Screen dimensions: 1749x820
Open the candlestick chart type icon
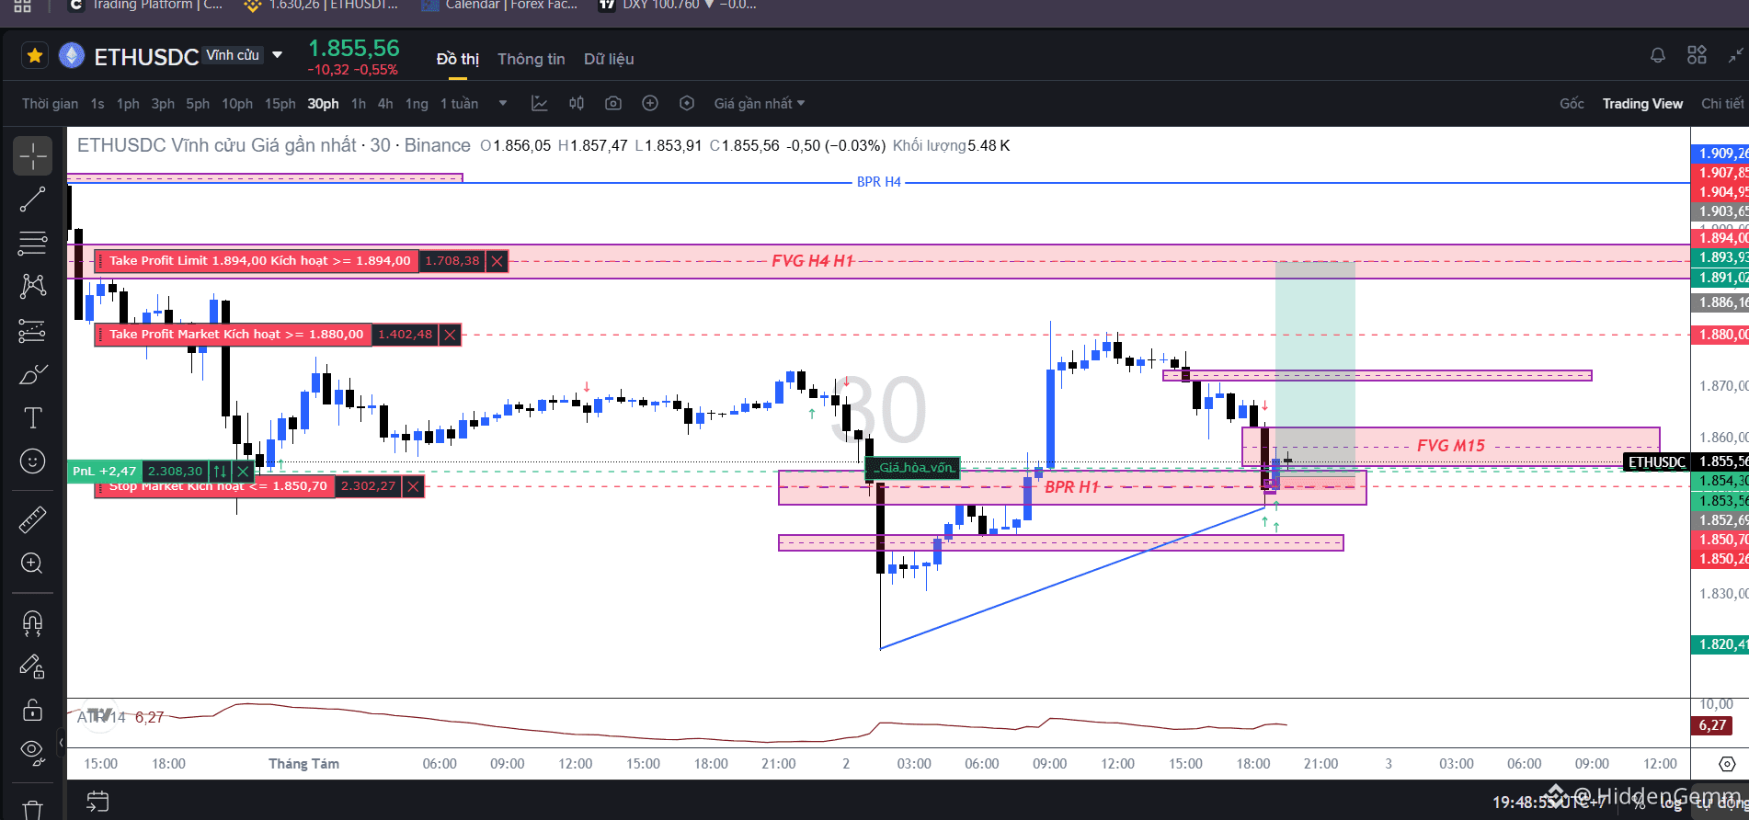pos(577,103)
